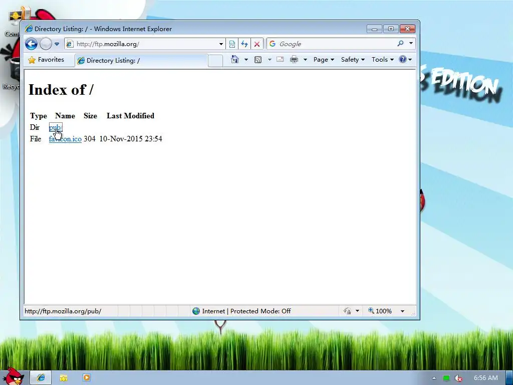The height and width of the screenshot is (385, 513).
Task: Click the muted volume tray icon
Action: coord(458,378)
